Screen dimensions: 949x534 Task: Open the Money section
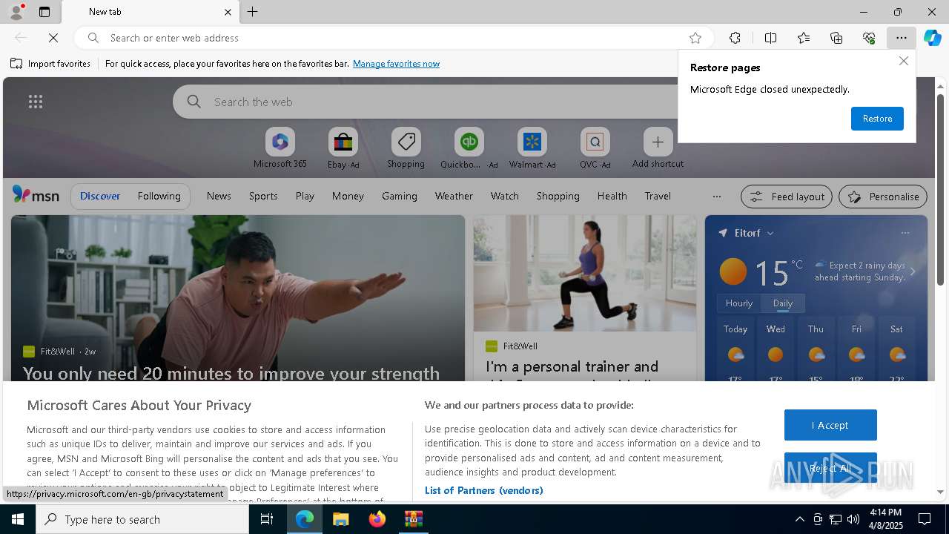tap(348, 196)
